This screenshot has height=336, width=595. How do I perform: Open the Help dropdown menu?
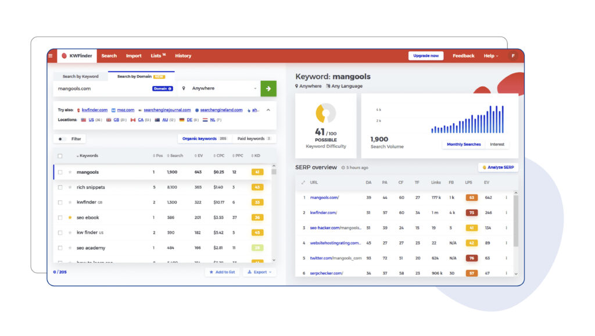tap(490, 56)
